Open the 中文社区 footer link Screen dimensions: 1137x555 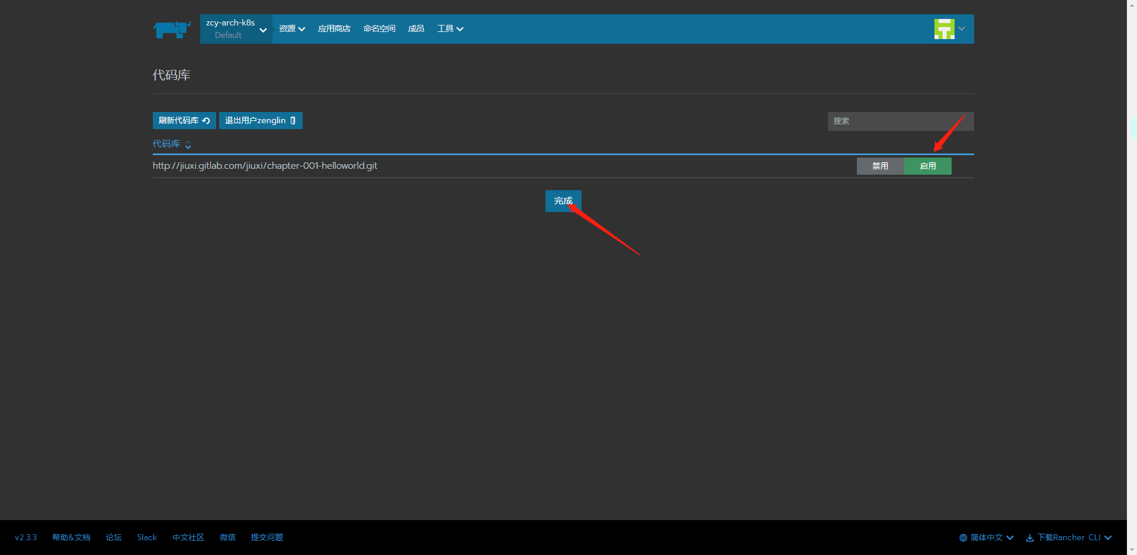pyautogui.click(x=188, y=537)
